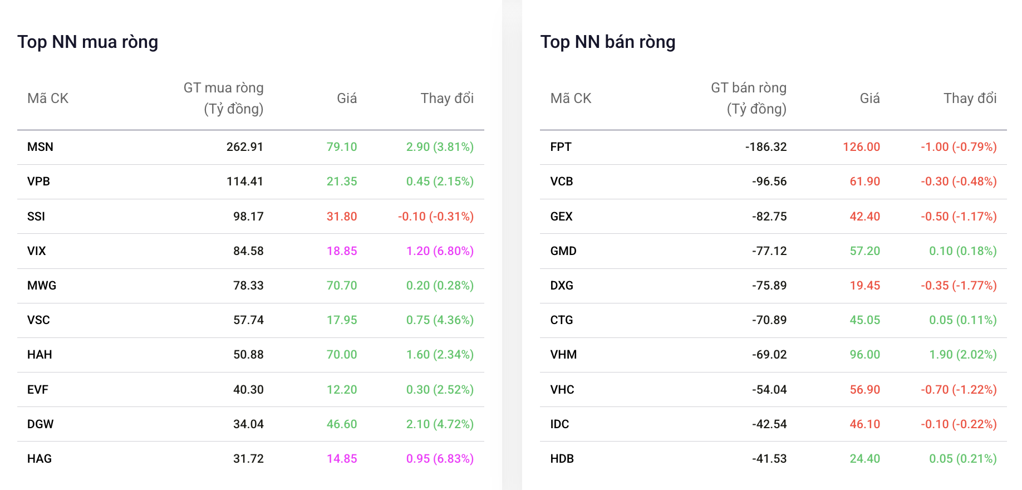
Task: Click the VHM ticker symbol
Action: click(563, 355)
